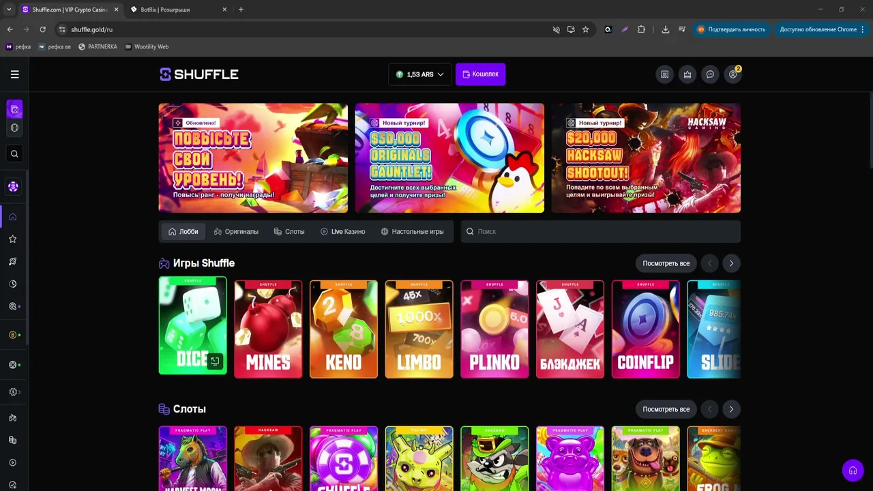Open the Chrome extensions puzzle icon
873x491 pixels.
[x=641, y=29]
